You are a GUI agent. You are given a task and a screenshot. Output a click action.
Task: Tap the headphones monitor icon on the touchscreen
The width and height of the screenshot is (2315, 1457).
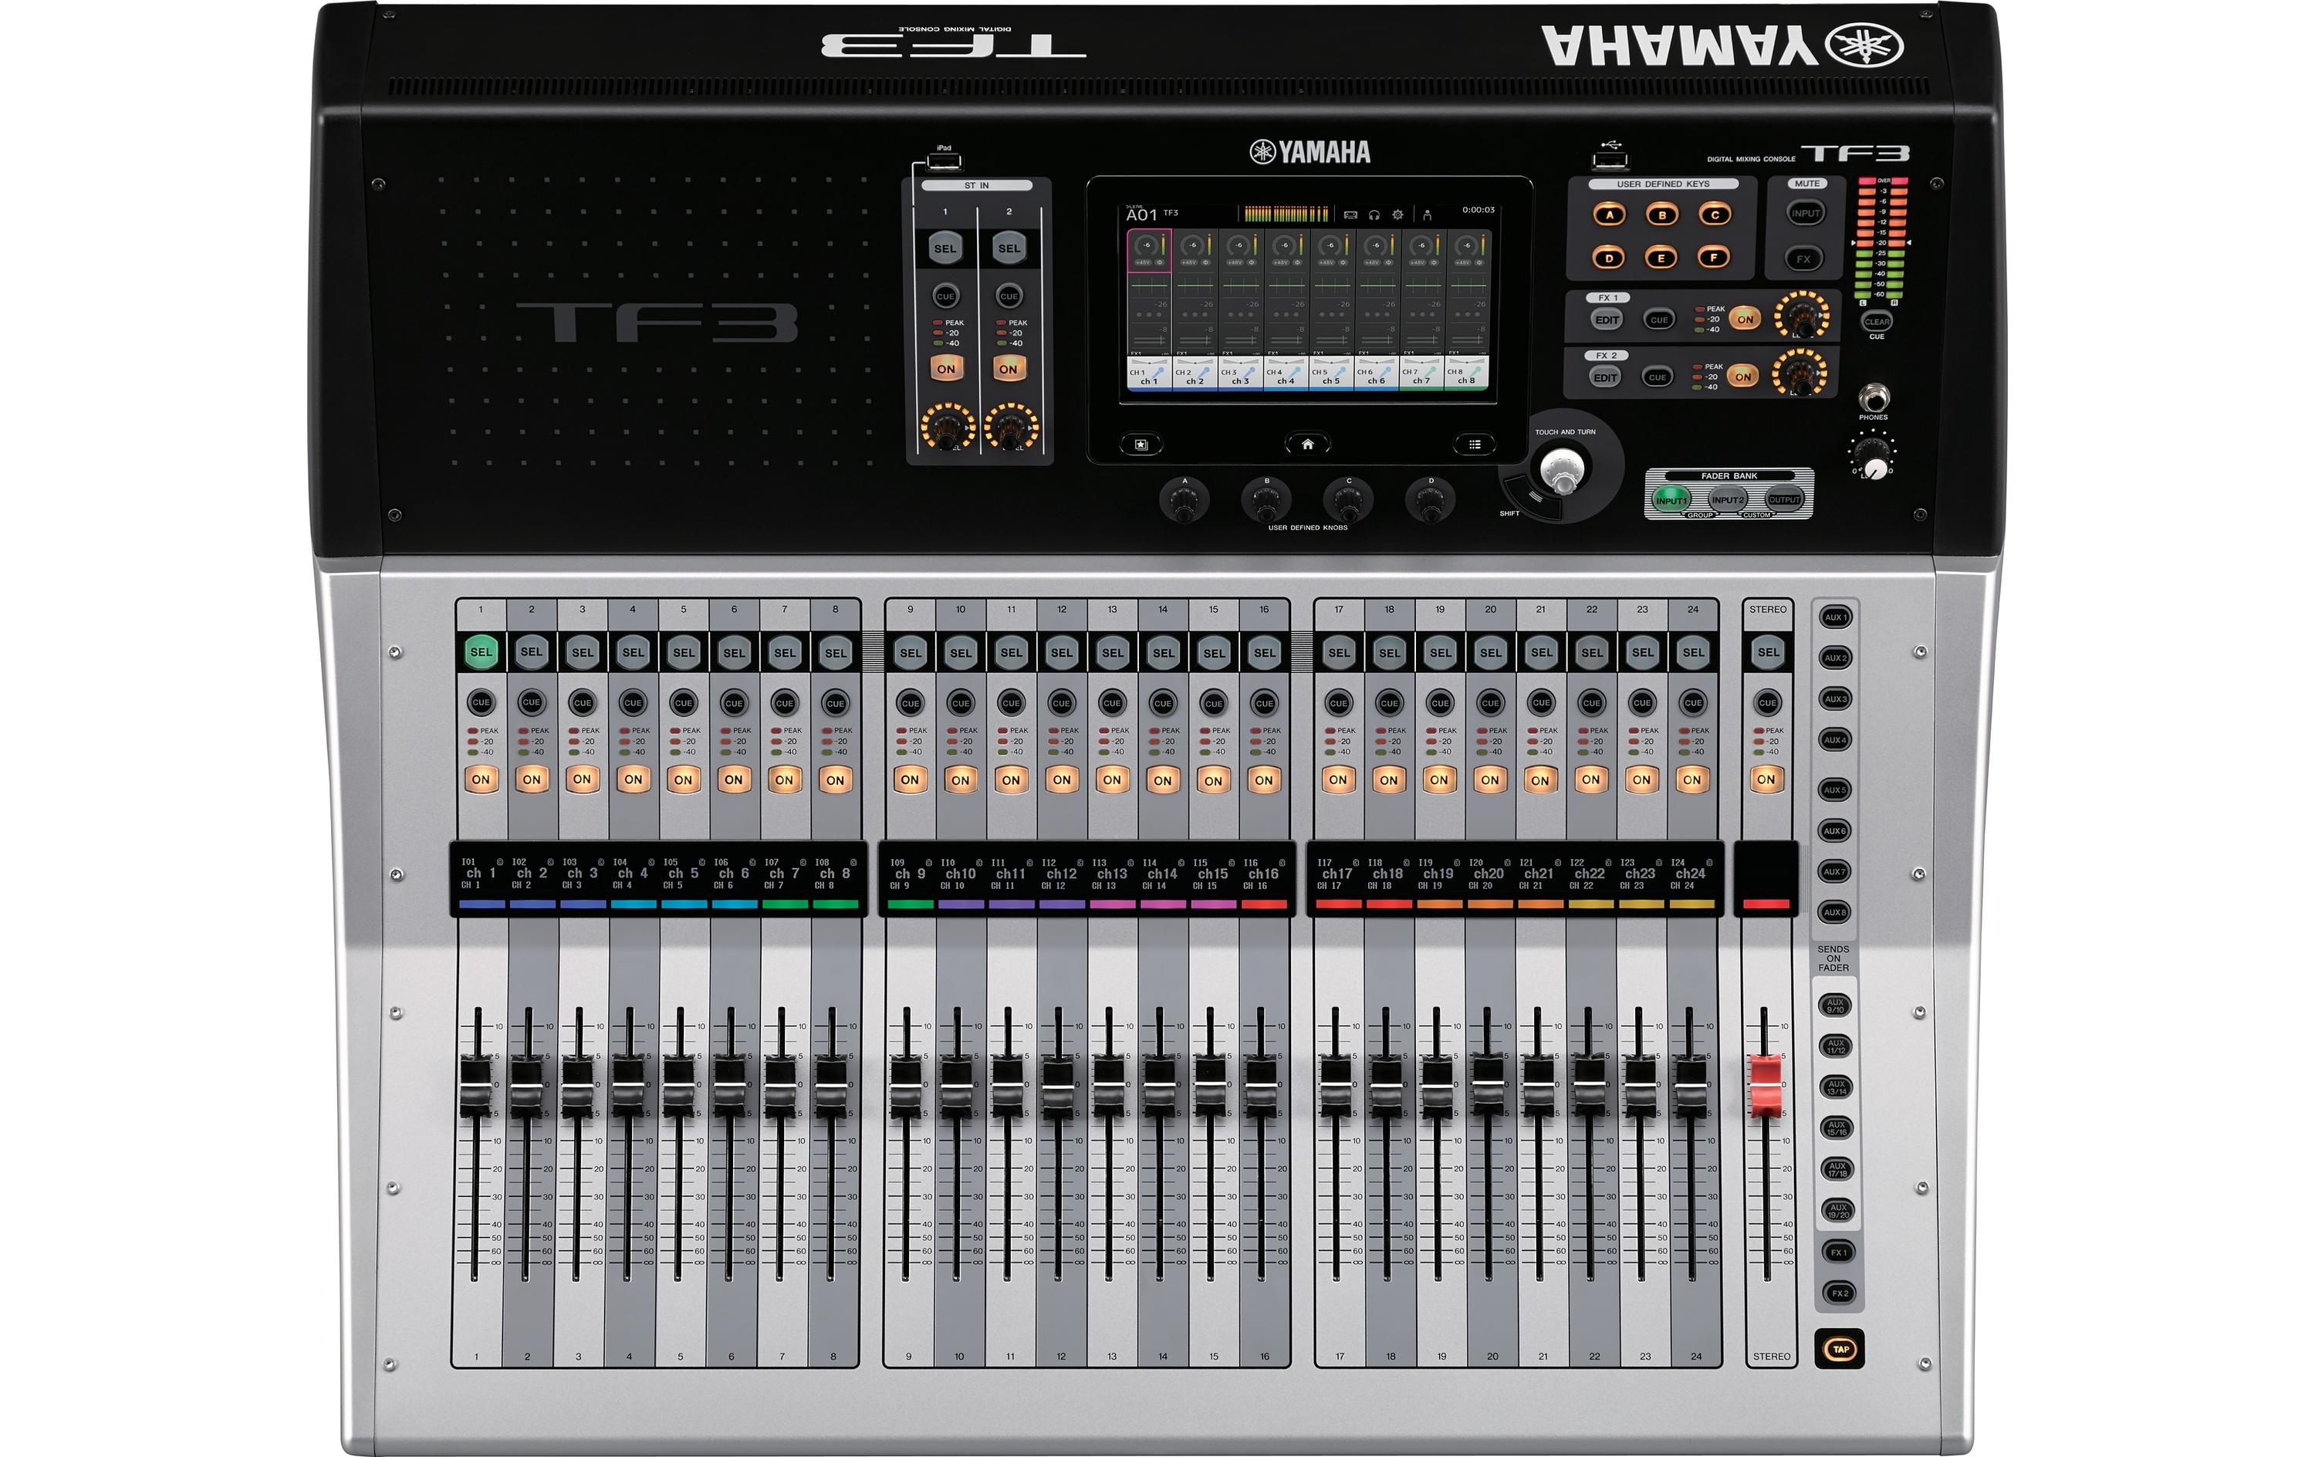click(x=1375, y=215)
